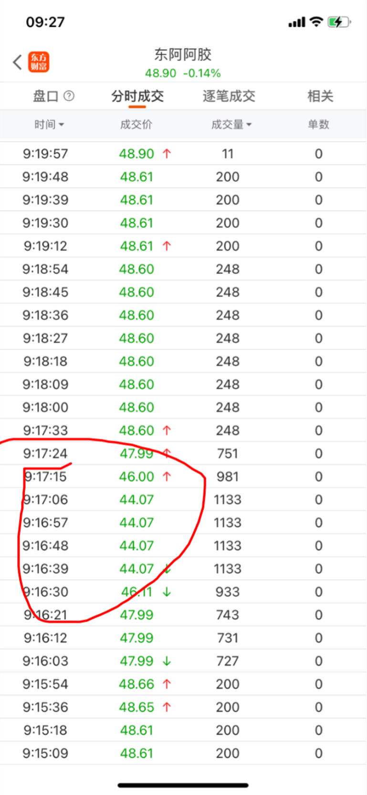This screenshot has height=795, width=367.
Task: Tap the 46.00 price at 9:17:15
Action: [x=136, y=476]
